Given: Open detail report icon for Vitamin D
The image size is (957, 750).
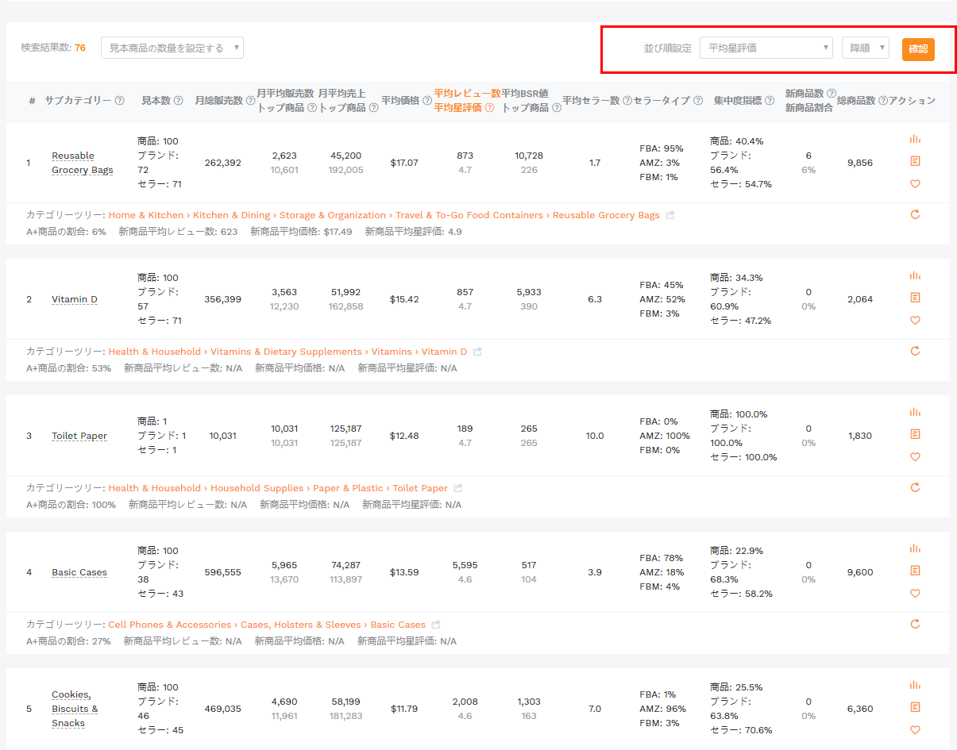Looking at the screenshot, I should [915, 298].
